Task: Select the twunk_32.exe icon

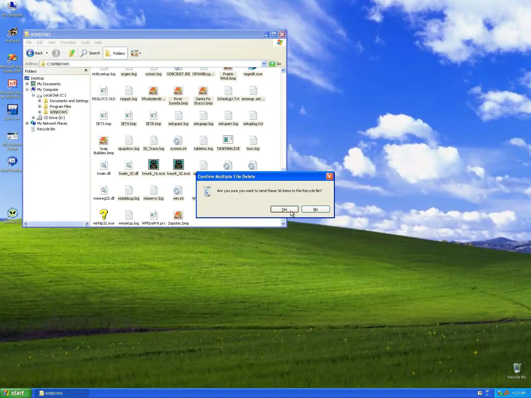Action: tap(178, 165)
